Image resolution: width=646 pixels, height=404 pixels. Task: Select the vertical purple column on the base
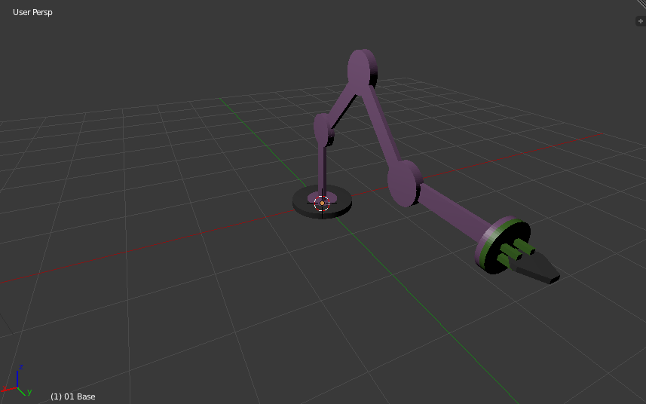[x=322, y=171]
